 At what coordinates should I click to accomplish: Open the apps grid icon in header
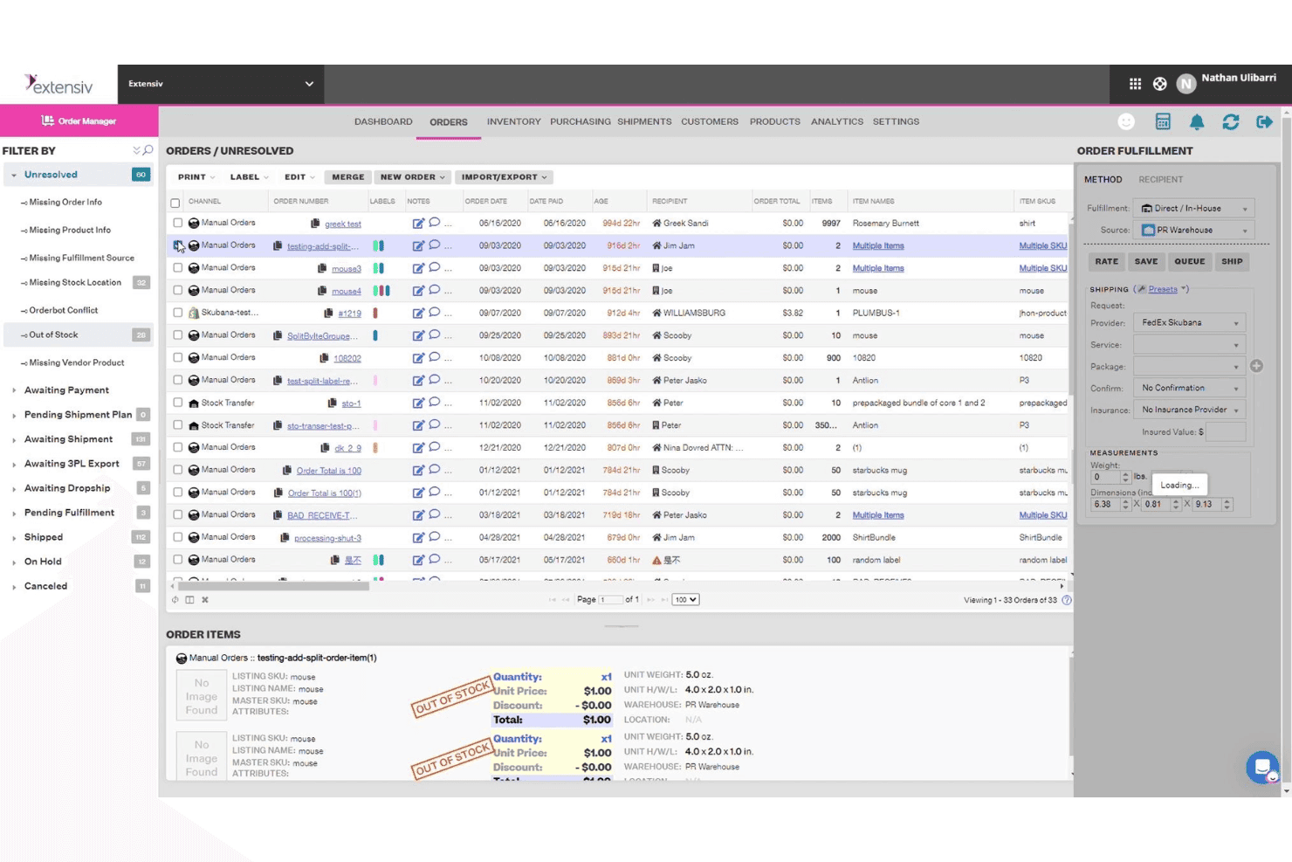(x=1135, y=84)
